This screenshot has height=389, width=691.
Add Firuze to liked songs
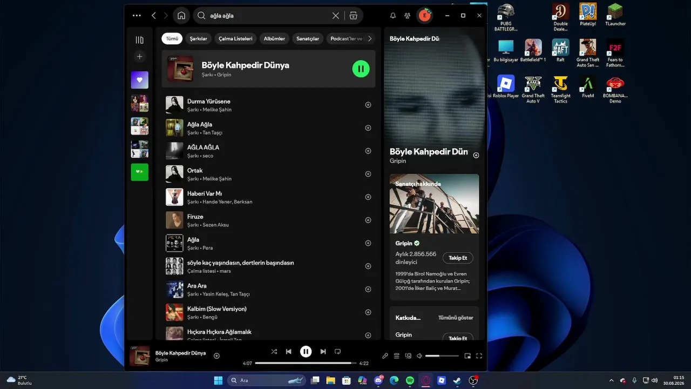click(368, 220)
